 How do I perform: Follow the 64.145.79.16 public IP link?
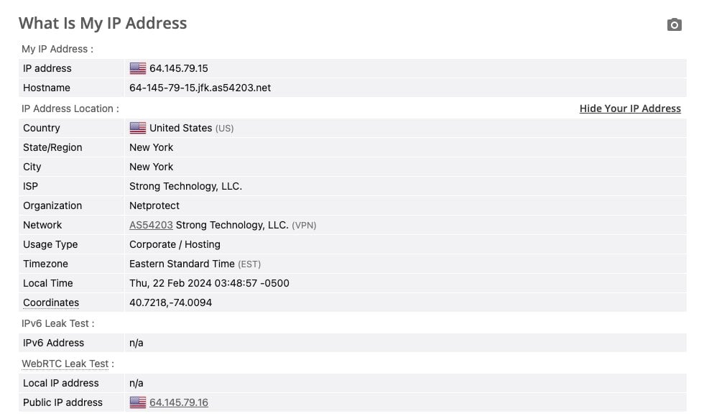pyautogui.click(x=179, y=402)
